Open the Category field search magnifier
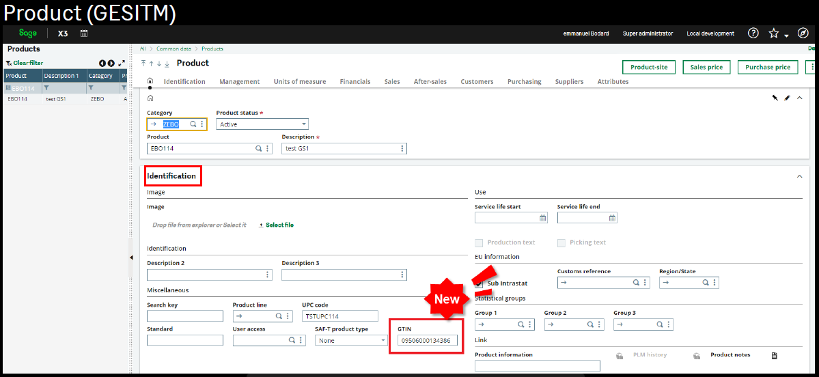819x377 pixels. (193, 124)
